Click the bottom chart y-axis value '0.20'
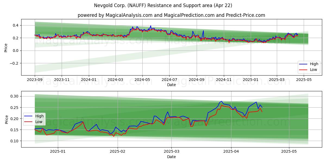This screenshot has width=326, height=163. coord(14,119)
